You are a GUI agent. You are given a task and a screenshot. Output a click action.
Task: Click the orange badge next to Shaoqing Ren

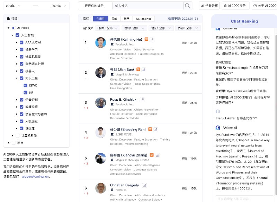[150, 129]
